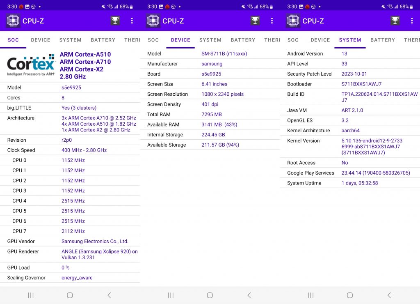Tap the trophy icon in the left CPU-Z screen
This screenshot has width=420, height=304.
(115, 21)
